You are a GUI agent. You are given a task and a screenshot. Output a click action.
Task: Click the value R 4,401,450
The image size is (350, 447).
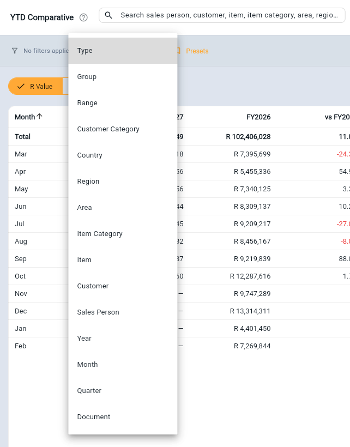(252, 328)
